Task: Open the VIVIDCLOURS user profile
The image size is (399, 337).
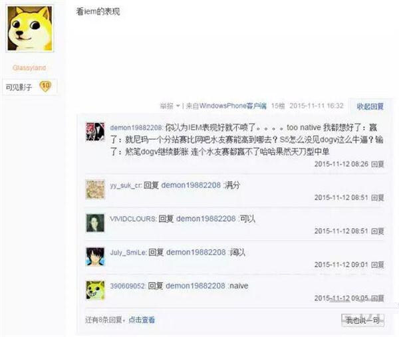Action: pos(133,219)
